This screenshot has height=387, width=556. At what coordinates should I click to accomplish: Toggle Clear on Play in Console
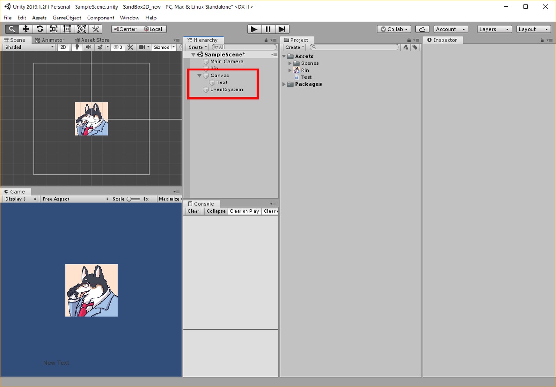(244, 211)
